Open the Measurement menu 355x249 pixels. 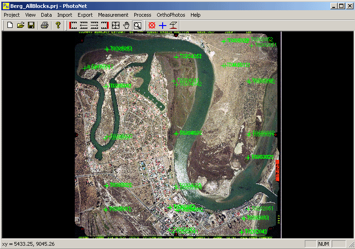pyautogui.click(x=113, y=15)
